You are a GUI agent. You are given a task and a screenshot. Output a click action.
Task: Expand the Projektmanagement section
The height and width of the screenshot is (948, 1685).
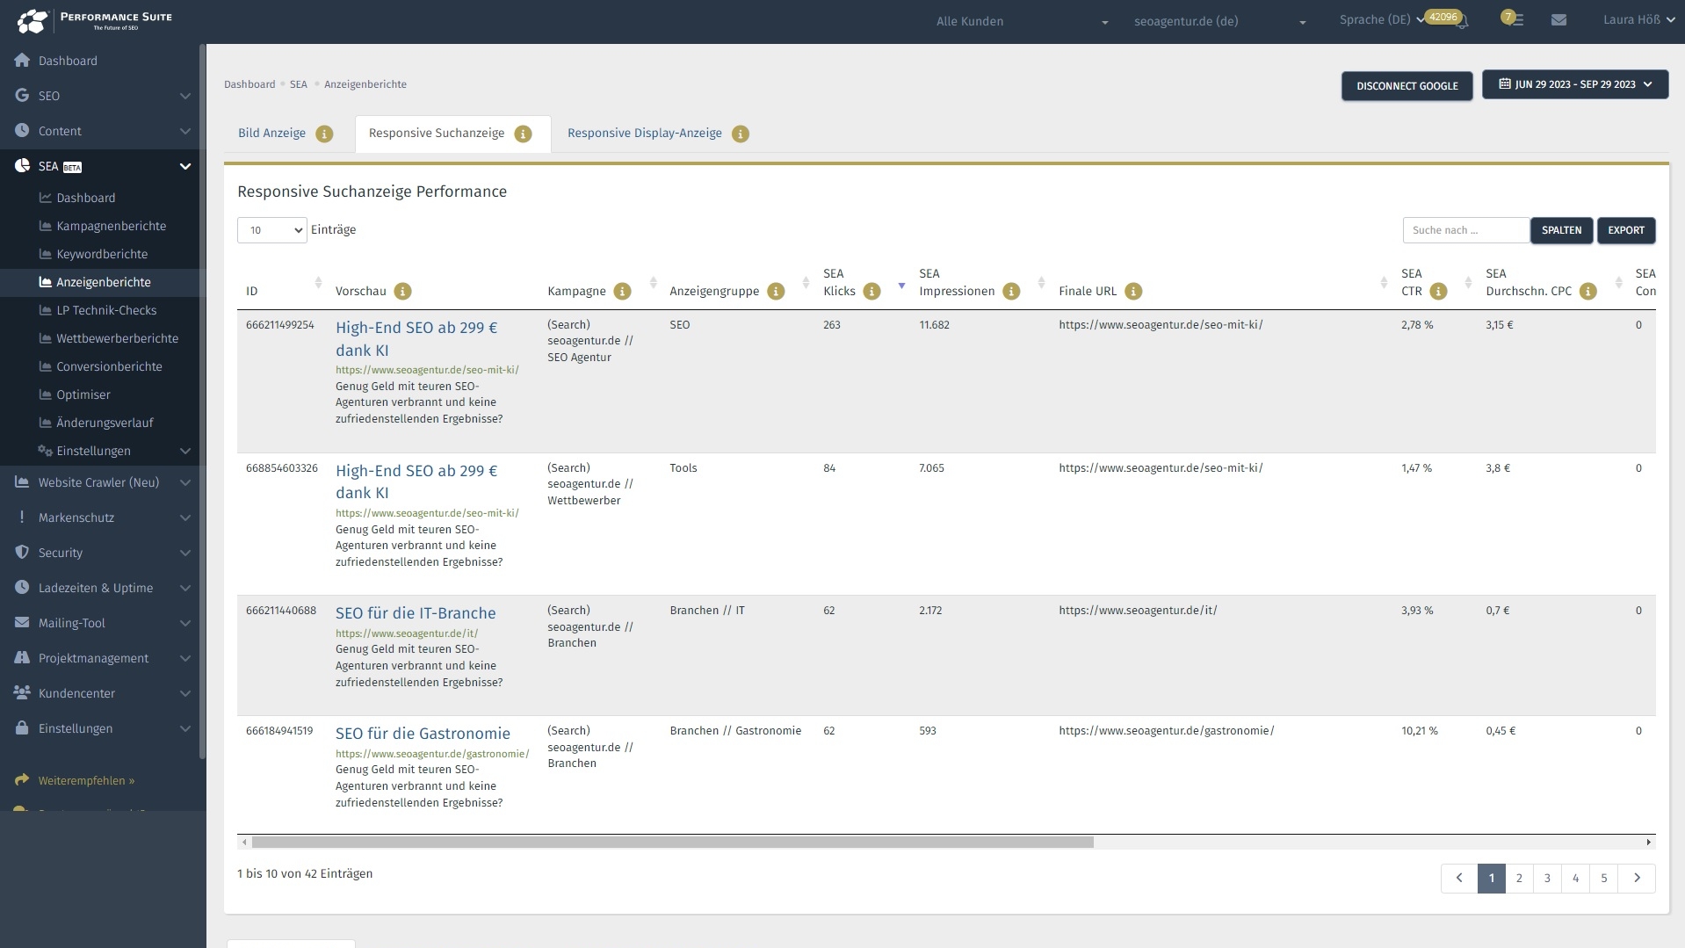tap(101, 658)
